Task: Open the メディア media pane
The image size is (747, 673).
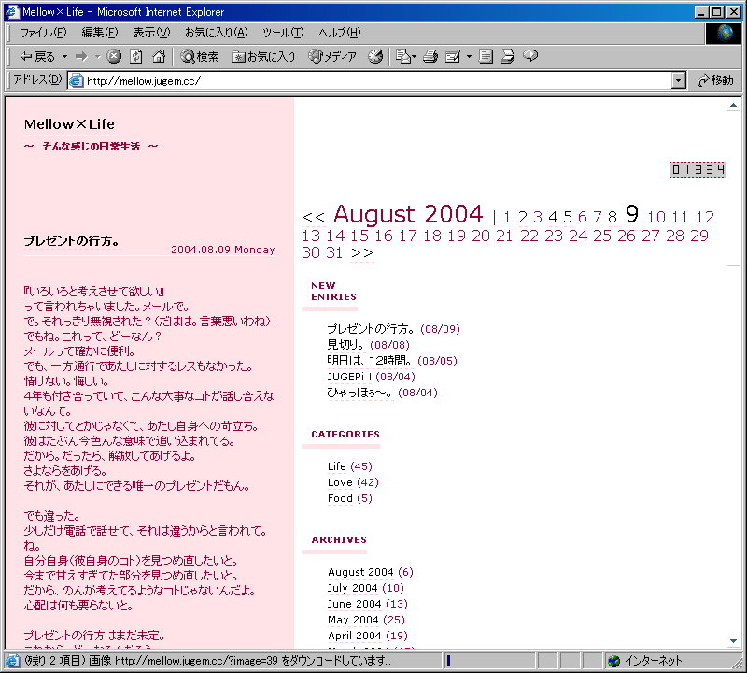Action: [332, 57]
